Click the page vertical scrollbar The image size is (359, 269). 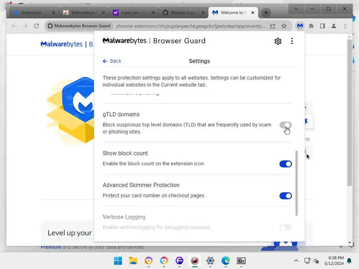click(x=350, y=112)
